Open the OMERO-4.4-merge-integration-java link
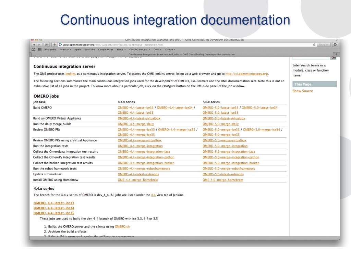Viewport: 351px width, 263px height. point(144,152)
